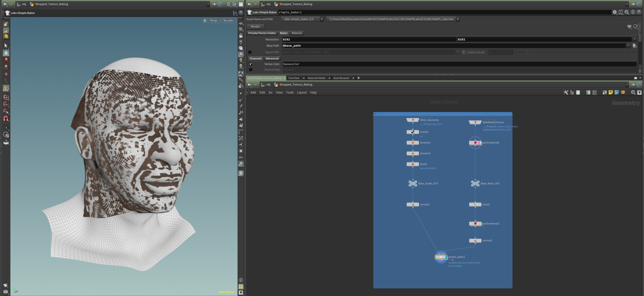This screenshot has height=296, width=644.
Task: Open the labs::simple_baker::2.0 asset name dropdown
Action: coord(302,19)
